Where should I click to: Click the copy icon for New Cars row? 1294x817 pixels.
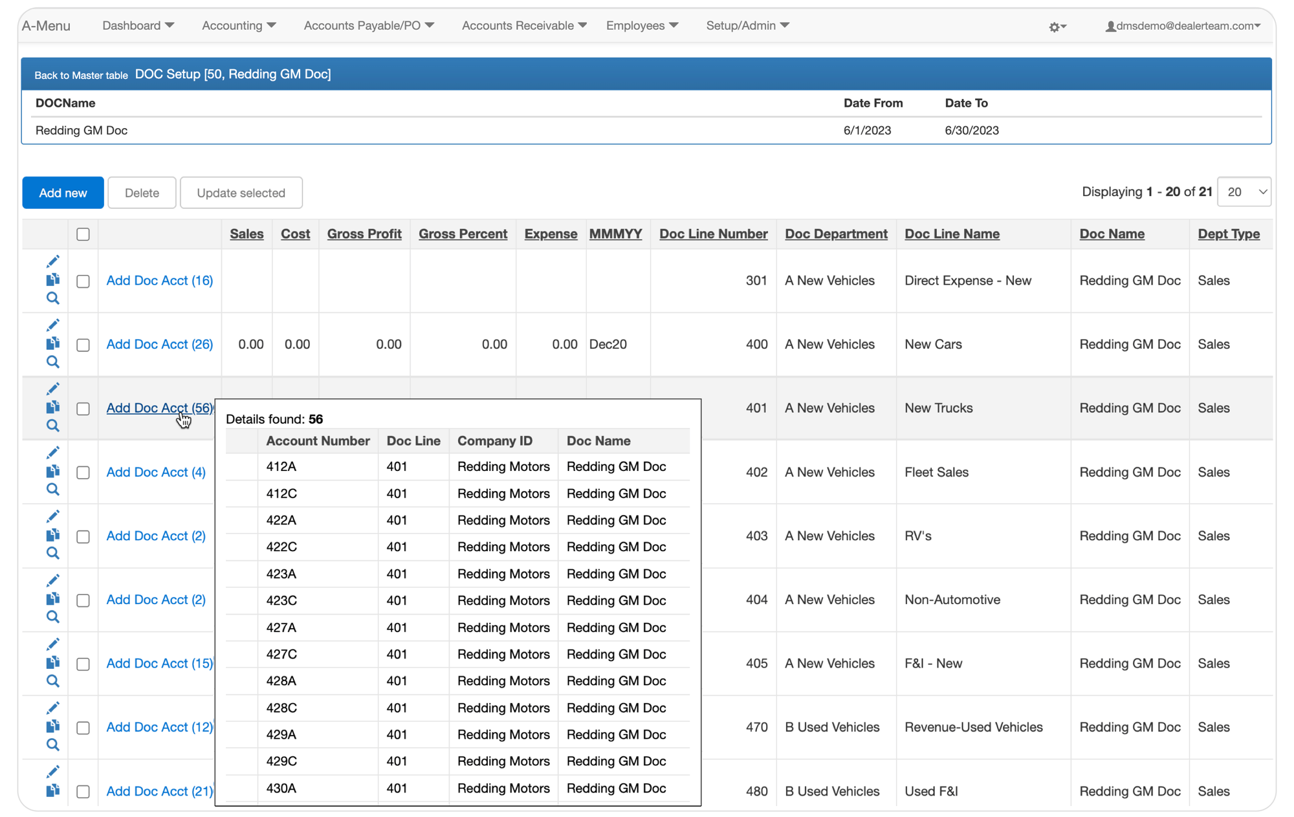53,343
